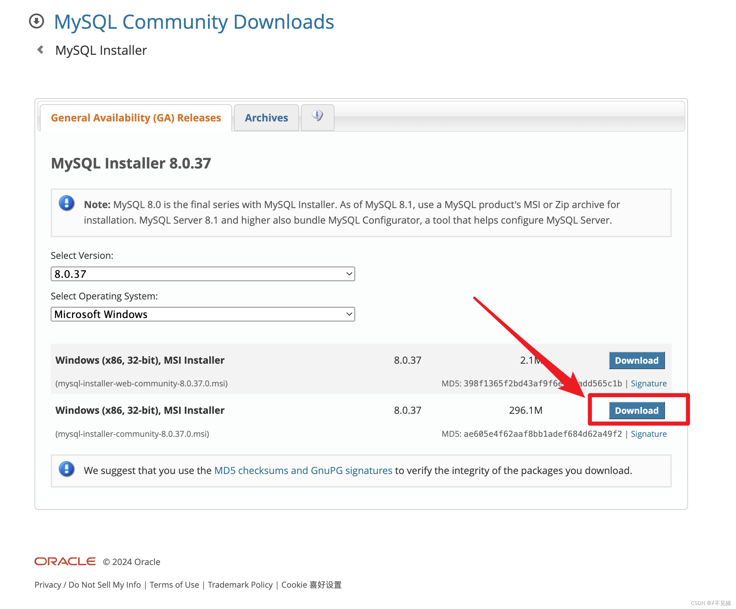Open the Terms of Use footer link
This screenshot has height=609, width=736.
[174, 585]
